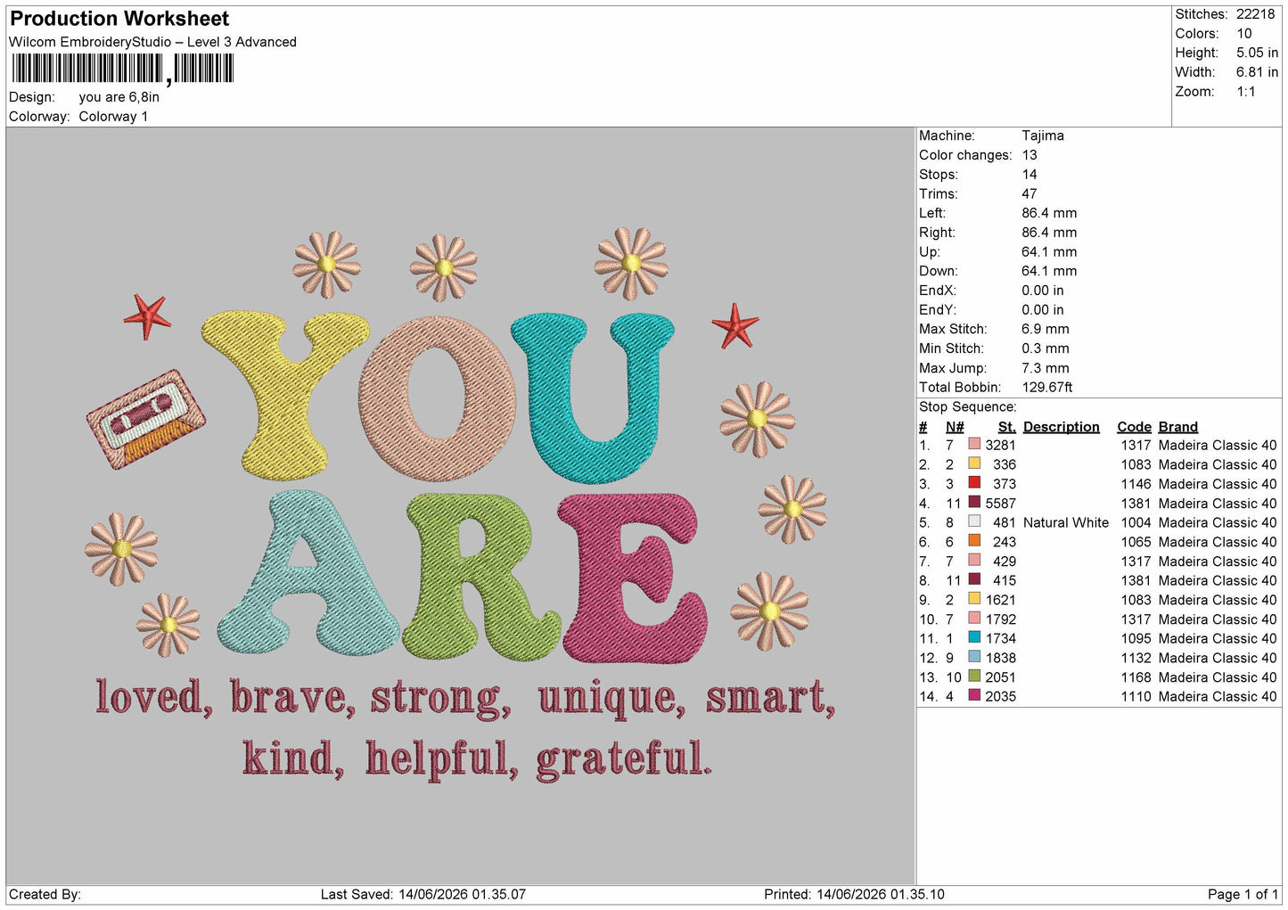Image resolution: width=1288 pixels, height=910 pixels.
Task: Select the Stops value '14'
Action: pyautogui.click(x=1030, y=175)
